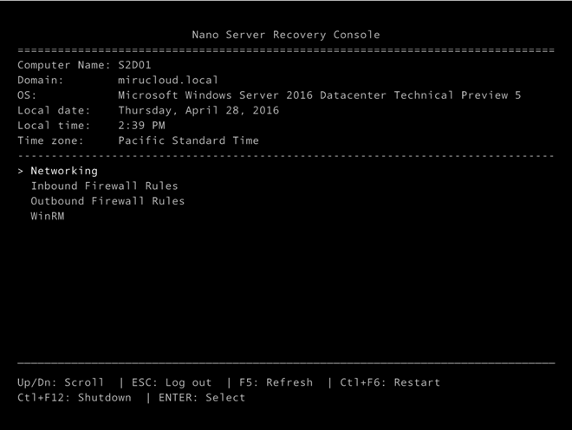Click the Ctl+F6: Restart hint
The width and height of the screenshot is (572, 430).
pyautogui.click(x=390, y=382)
